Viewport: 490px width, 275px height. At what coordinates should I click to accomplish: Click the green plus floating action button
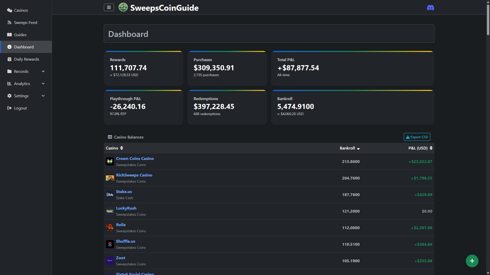coord(472,261)
